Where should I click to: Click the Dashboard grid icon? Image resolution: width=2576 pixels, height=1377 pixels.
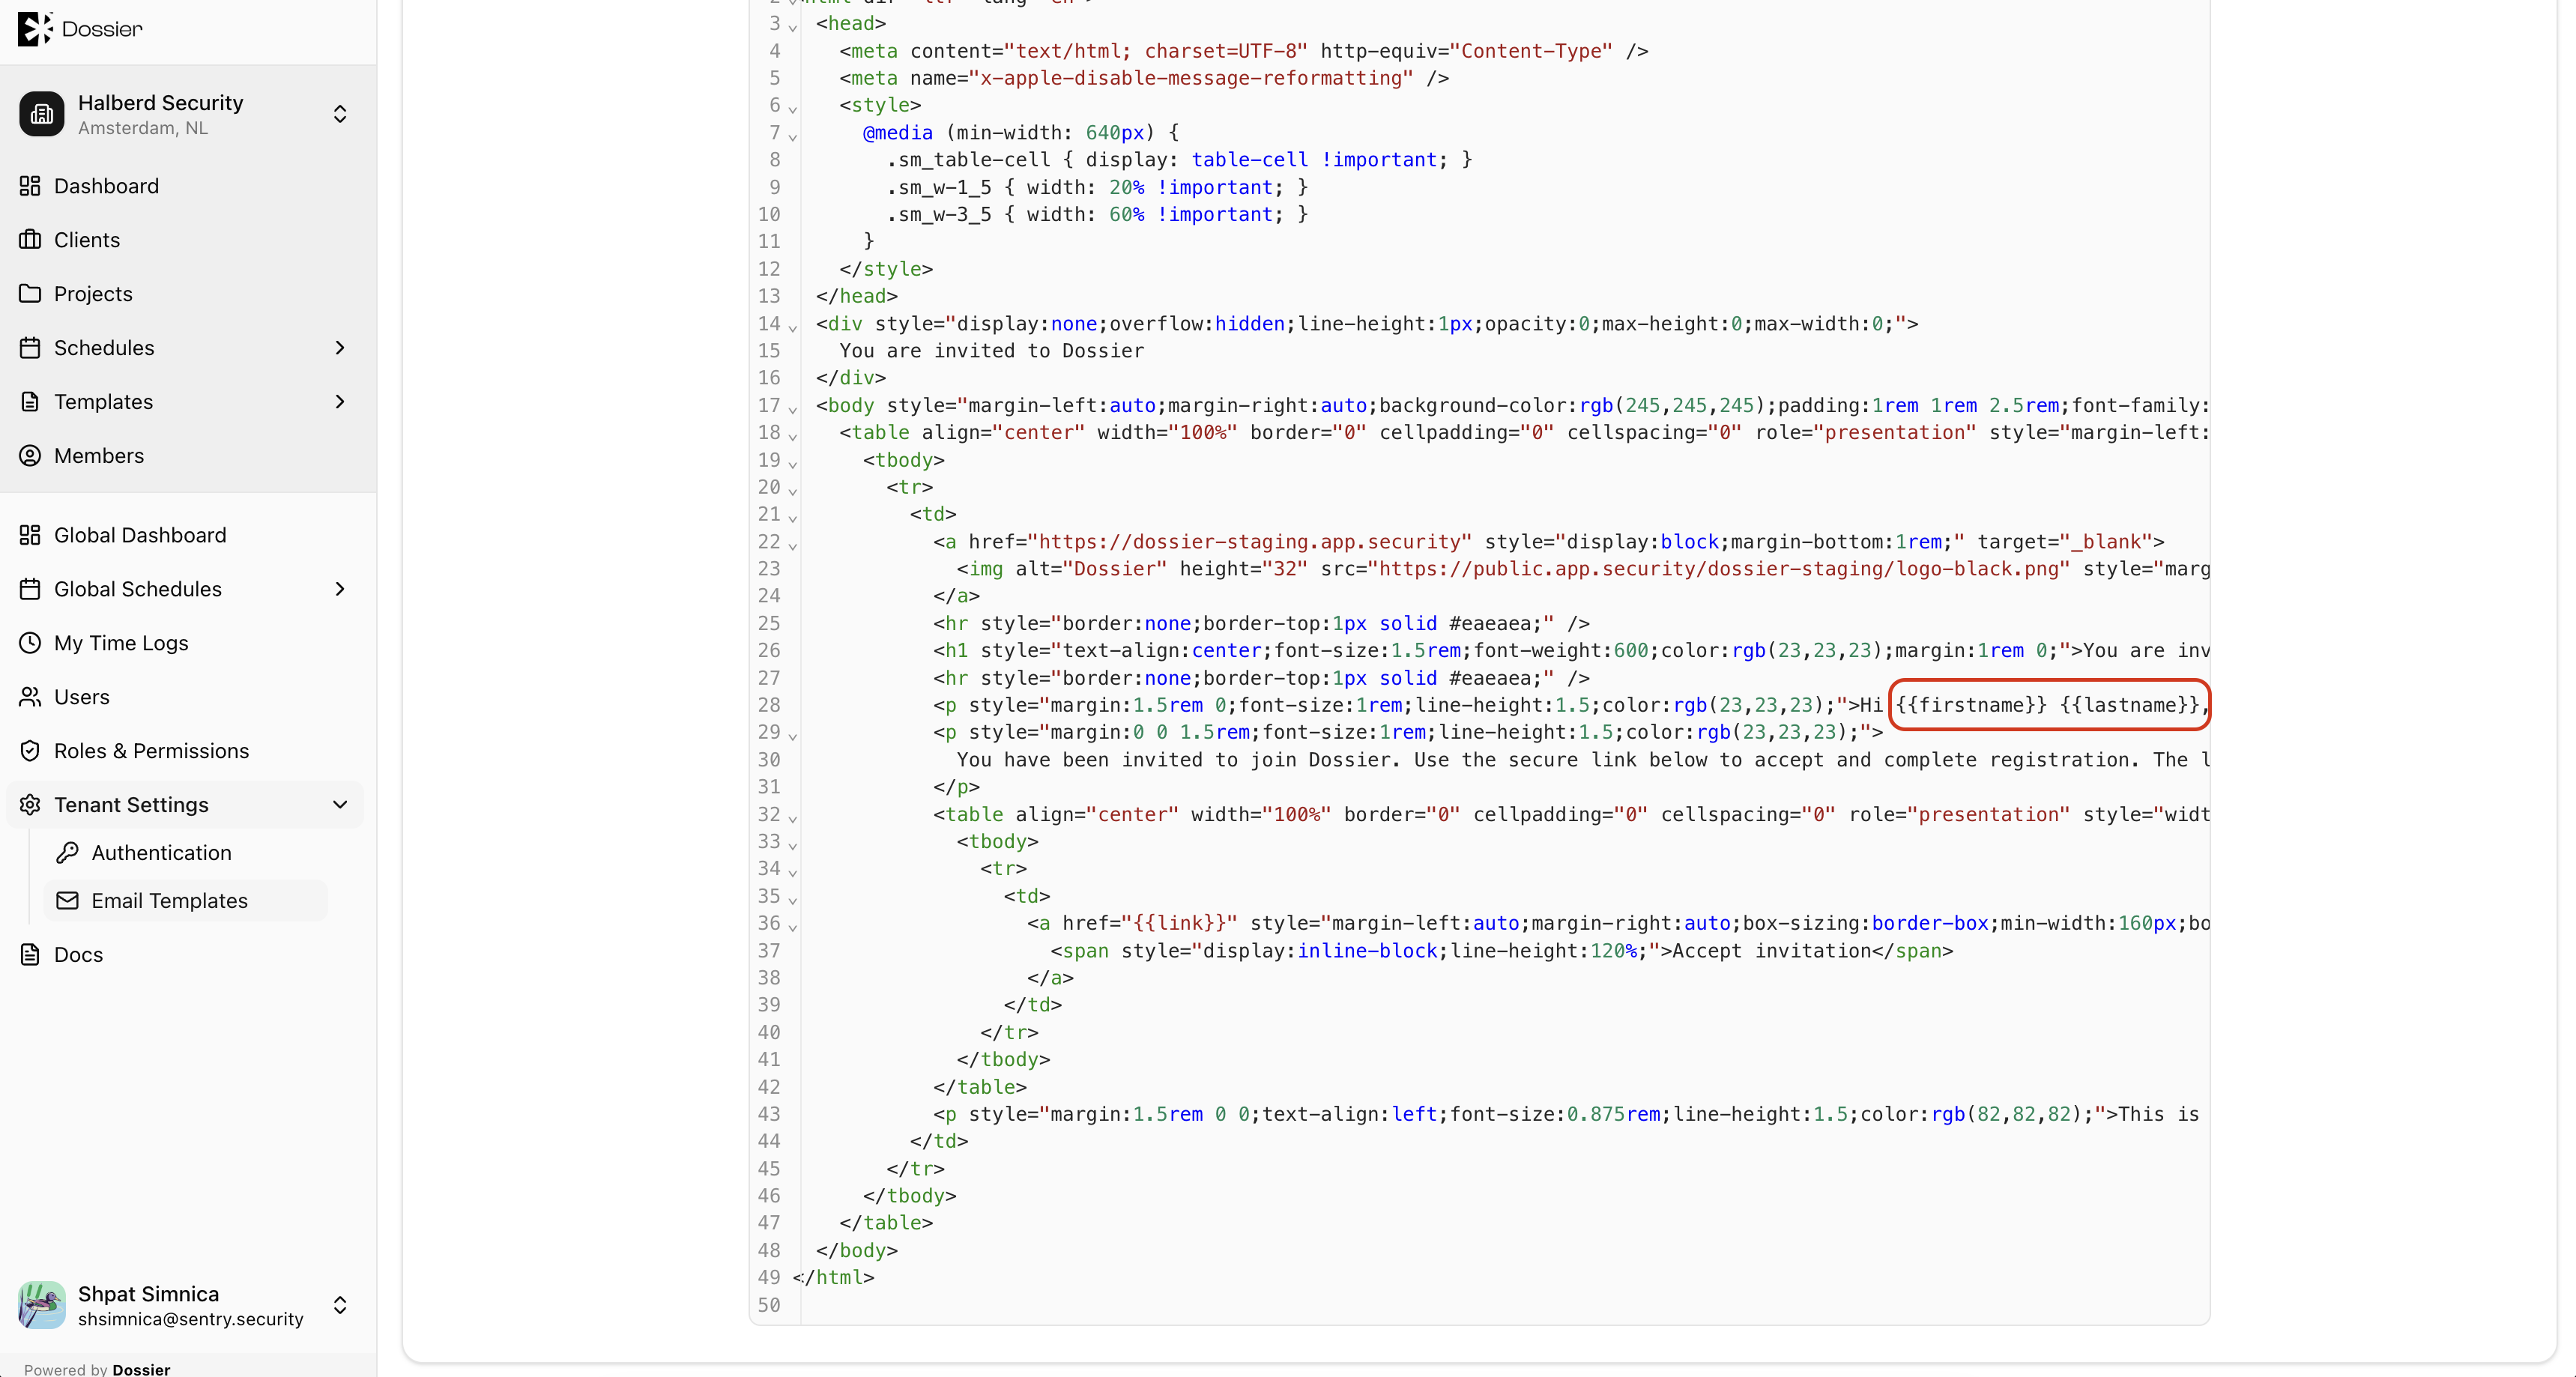[x=30, y=186]
